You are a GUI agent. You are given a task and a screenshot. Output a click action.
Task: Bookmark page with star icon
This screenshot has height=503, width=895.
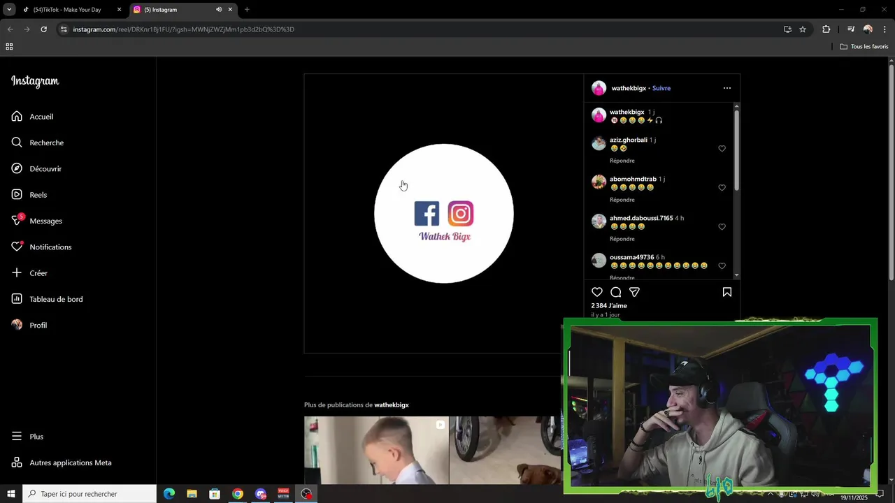tap(803, 29)
